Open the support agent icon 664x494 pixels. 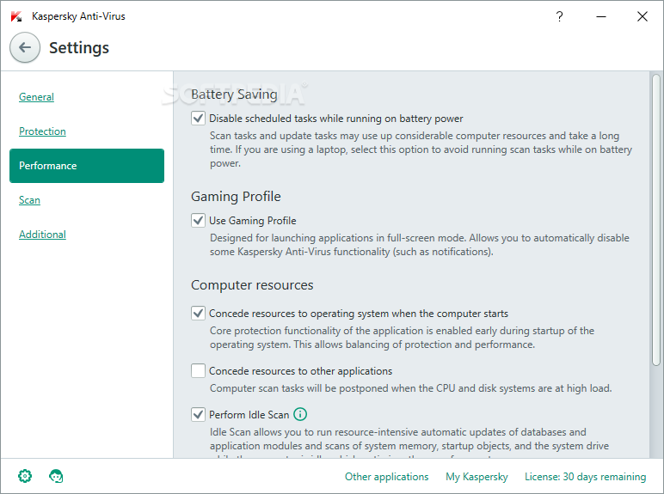tap(56, 476)
